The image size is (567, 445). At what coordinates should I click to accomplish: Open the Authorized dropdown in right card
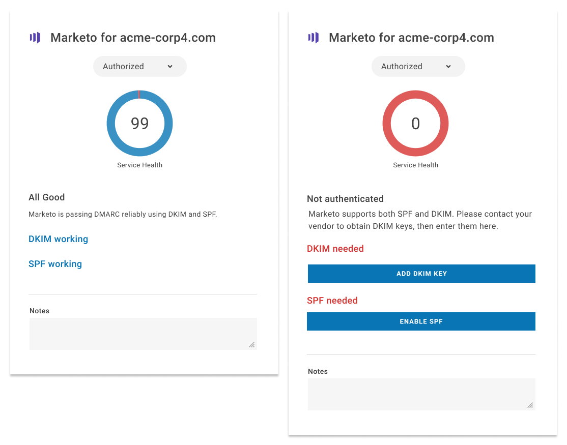418,67
